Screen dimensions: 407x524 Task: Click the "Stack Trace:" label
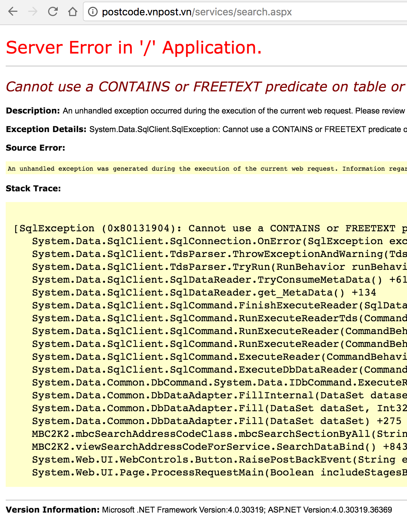point(33,188)
